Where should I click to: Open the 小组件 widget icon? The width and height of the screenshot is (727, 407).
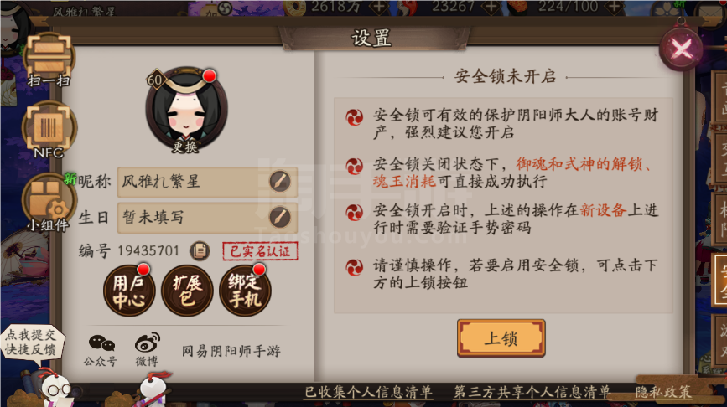click(48, 203)
